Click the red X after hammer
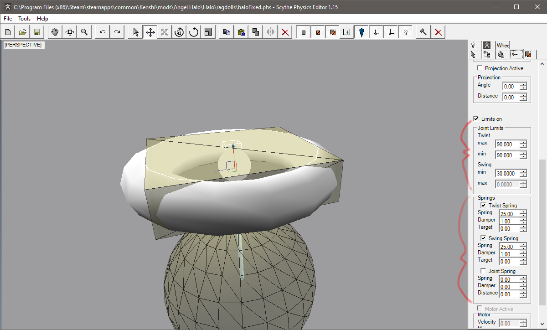This screenshot has height=330, width=547. coord(438,32)
